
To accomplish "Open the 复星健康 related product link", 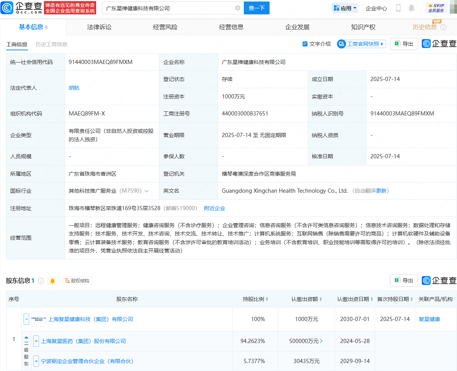I will click(x=429, y=319).
